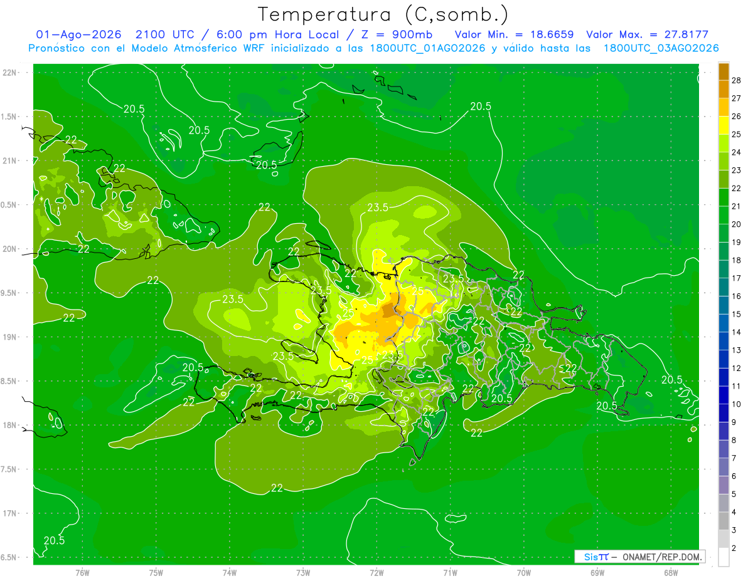753x581 pixels.
Task: Click the color scale value "2"
Action: click(734, 548)
